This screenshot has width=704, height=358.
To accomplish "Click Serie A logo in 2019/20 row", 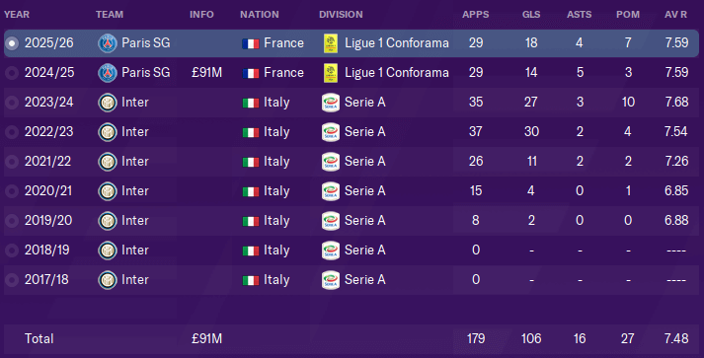I will pos(331,221).
